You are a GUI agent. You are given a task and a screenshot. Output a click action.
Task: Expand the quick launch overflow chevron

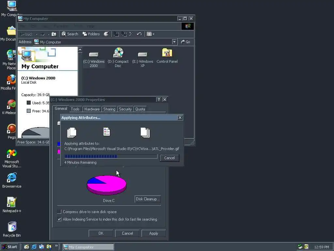point(56,246)
